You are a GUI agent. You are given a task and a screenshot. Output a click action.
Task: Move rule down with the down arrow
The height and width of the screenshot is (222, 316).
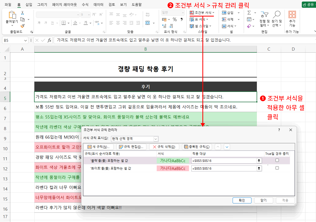pyautogui.click(x=227, y=147)
